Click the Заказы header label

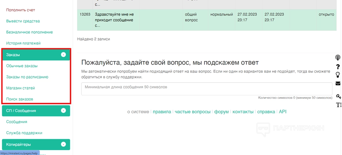[x=13, y=55]
